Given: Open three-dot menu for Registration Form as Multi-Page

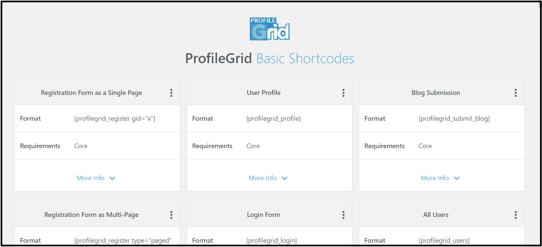Looking at the screenshot, I should point(171,215).
